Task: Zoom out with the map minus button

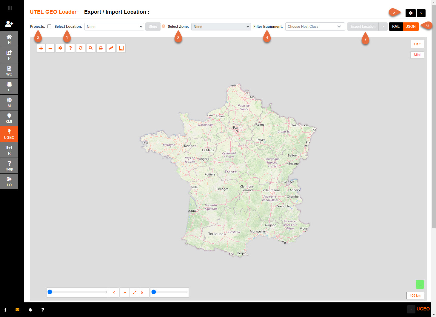Action: pos(50,48)
